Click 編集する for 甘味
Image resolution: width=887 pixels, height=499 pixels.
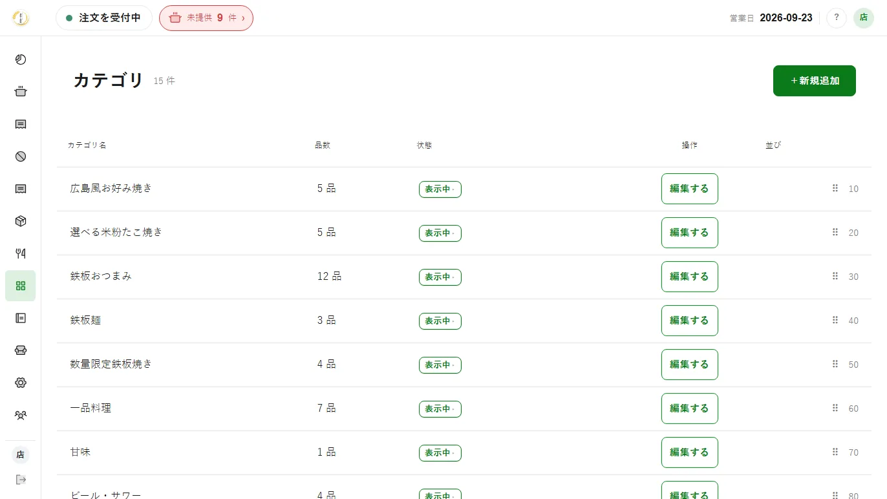click(x=690, y=452)
